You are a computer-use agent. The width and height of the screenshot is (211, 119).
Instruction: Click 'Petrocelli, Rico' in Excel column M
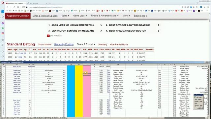coord(118,86)
